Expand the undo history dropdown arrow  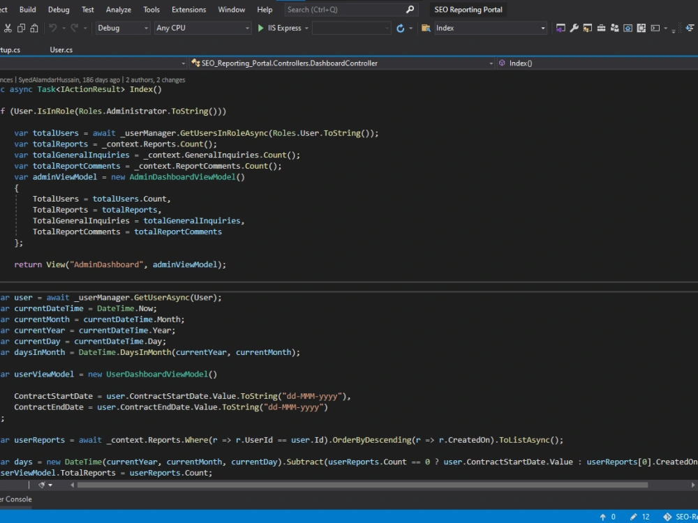click(x=64, y=28)
